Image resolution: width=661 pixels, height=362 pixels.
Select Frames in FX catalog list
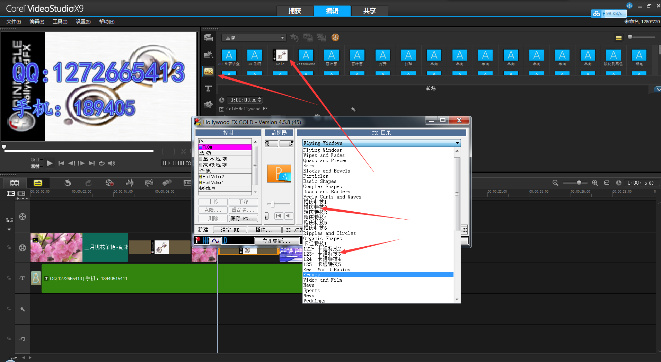click(378, 275)
